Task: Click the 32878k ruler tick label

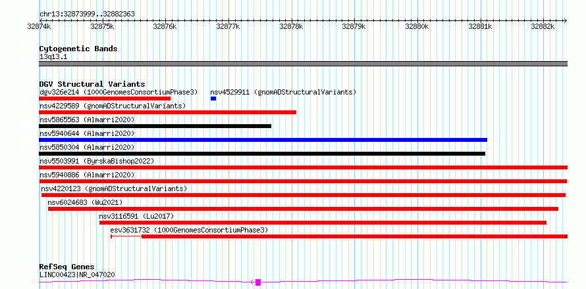Action: (x=291, y=27)
